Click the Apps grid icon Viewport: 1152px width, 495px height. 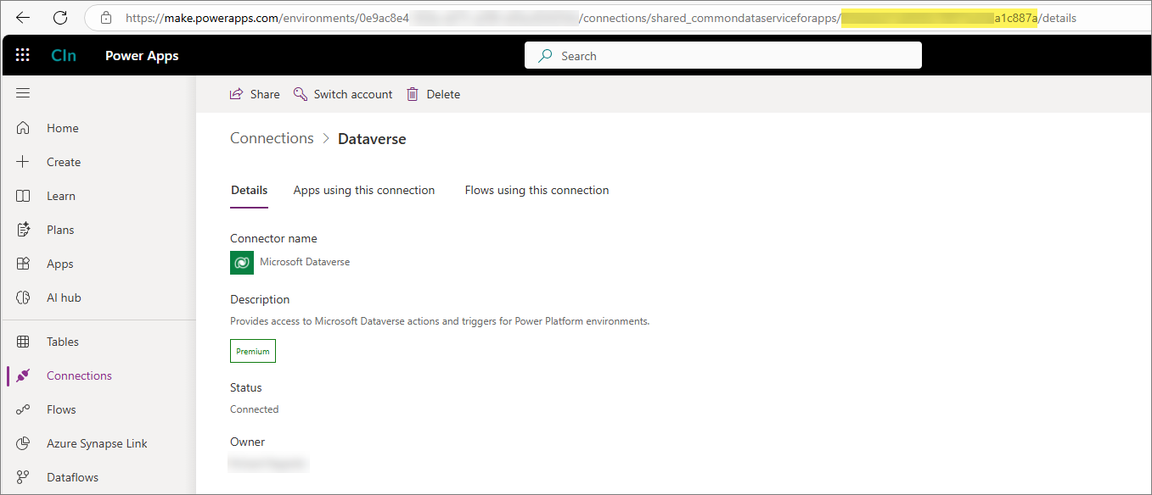(x=23, y=264)
